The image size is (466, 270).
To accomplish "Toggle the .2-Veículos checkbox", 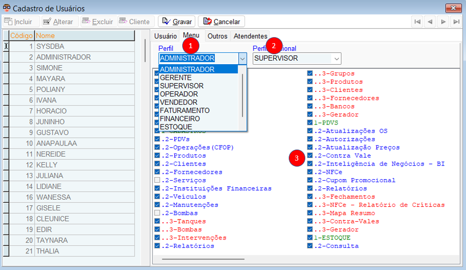I will click(x=157, y=197).
